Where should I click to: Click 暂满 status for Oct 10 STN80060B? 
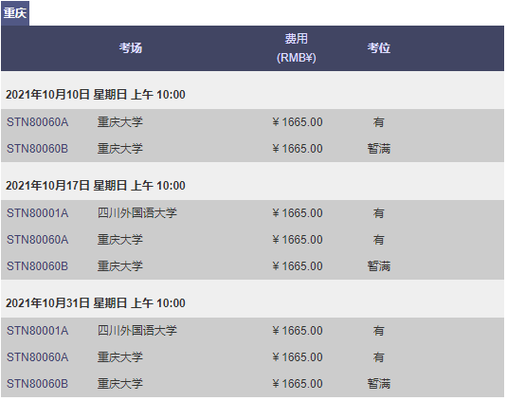379,149
